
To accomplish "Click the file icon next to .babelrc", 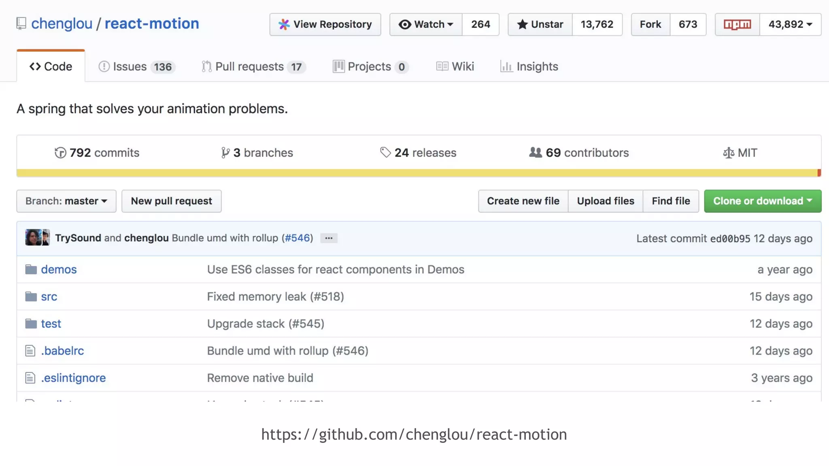I will [x=30, y=351].
